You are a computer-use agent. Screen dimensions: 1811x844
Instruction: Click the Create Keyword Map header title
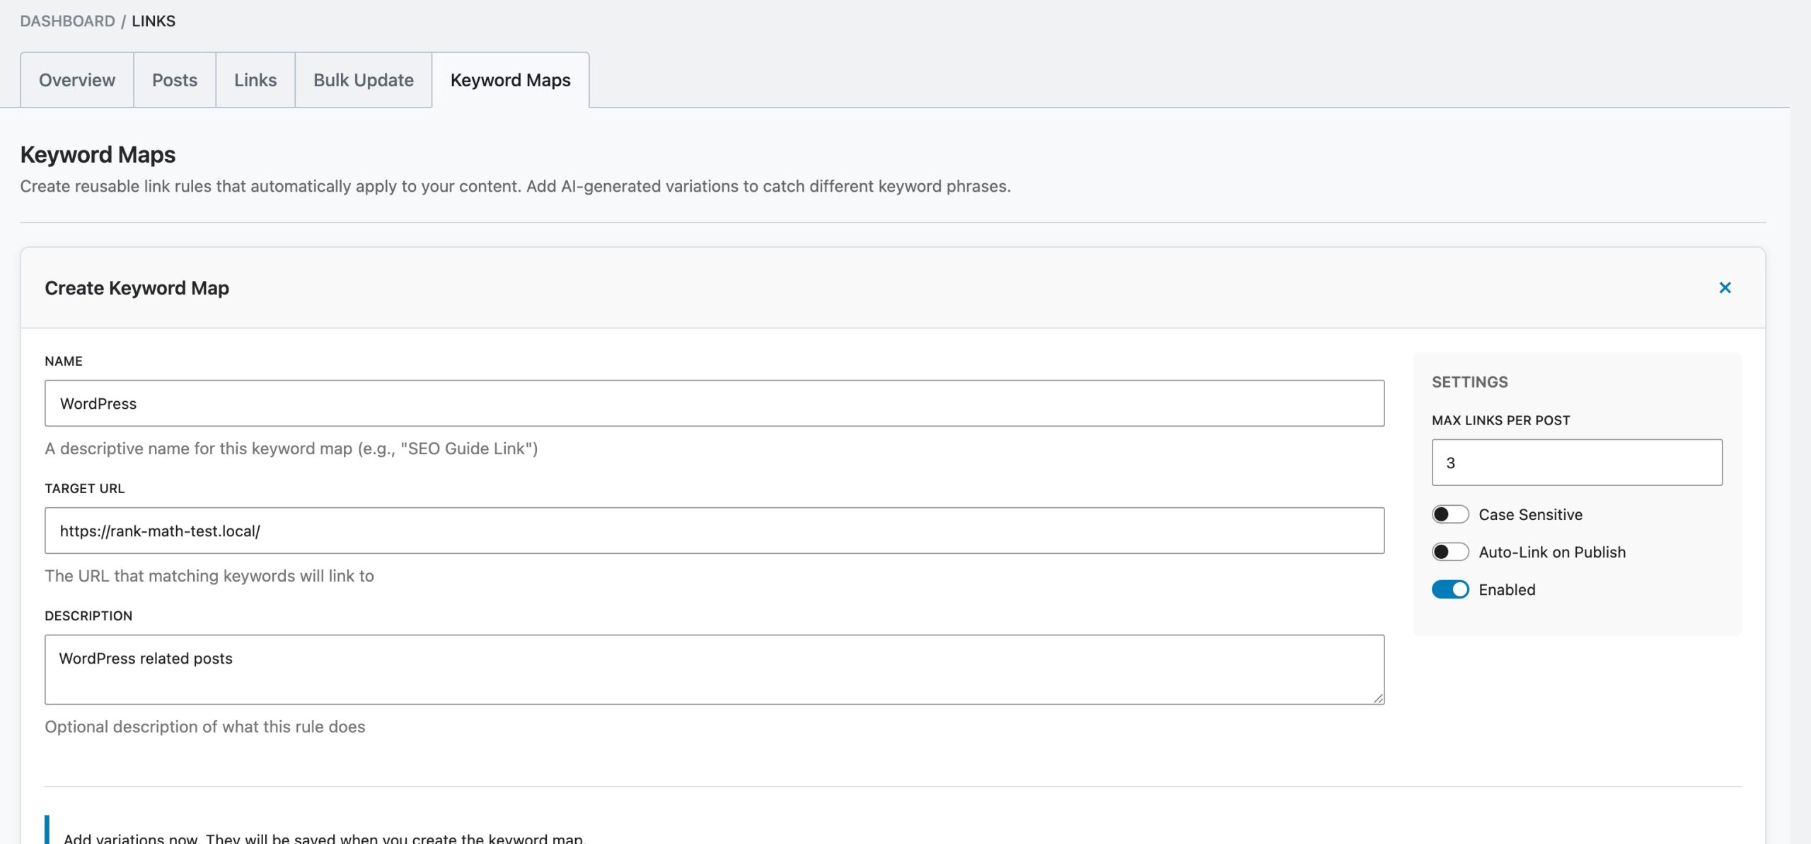click(x=137, y=288)
